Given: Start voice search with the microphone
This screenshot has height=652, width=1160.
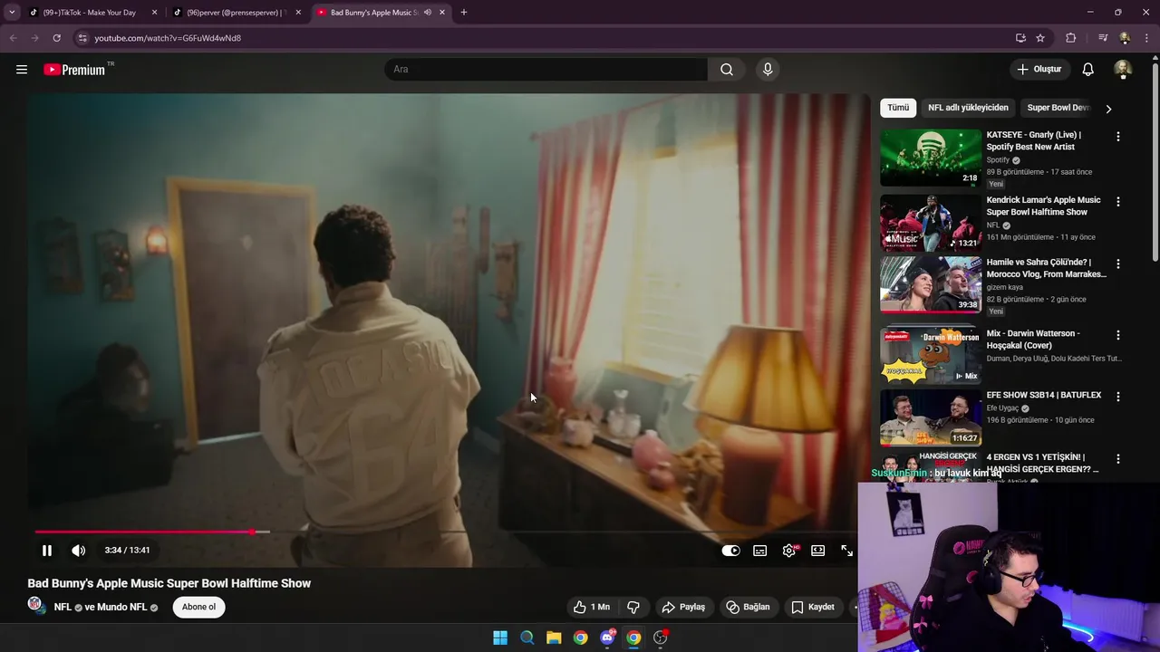Looking at the screenshot, I should pyautogui.click(x=768, y=70).
